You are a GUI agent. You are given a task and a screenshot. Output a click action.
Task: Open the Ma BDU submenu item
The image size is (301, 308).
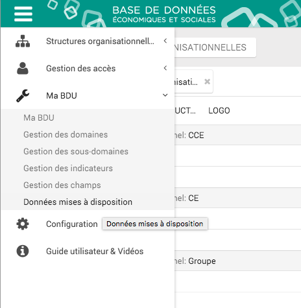39,118
